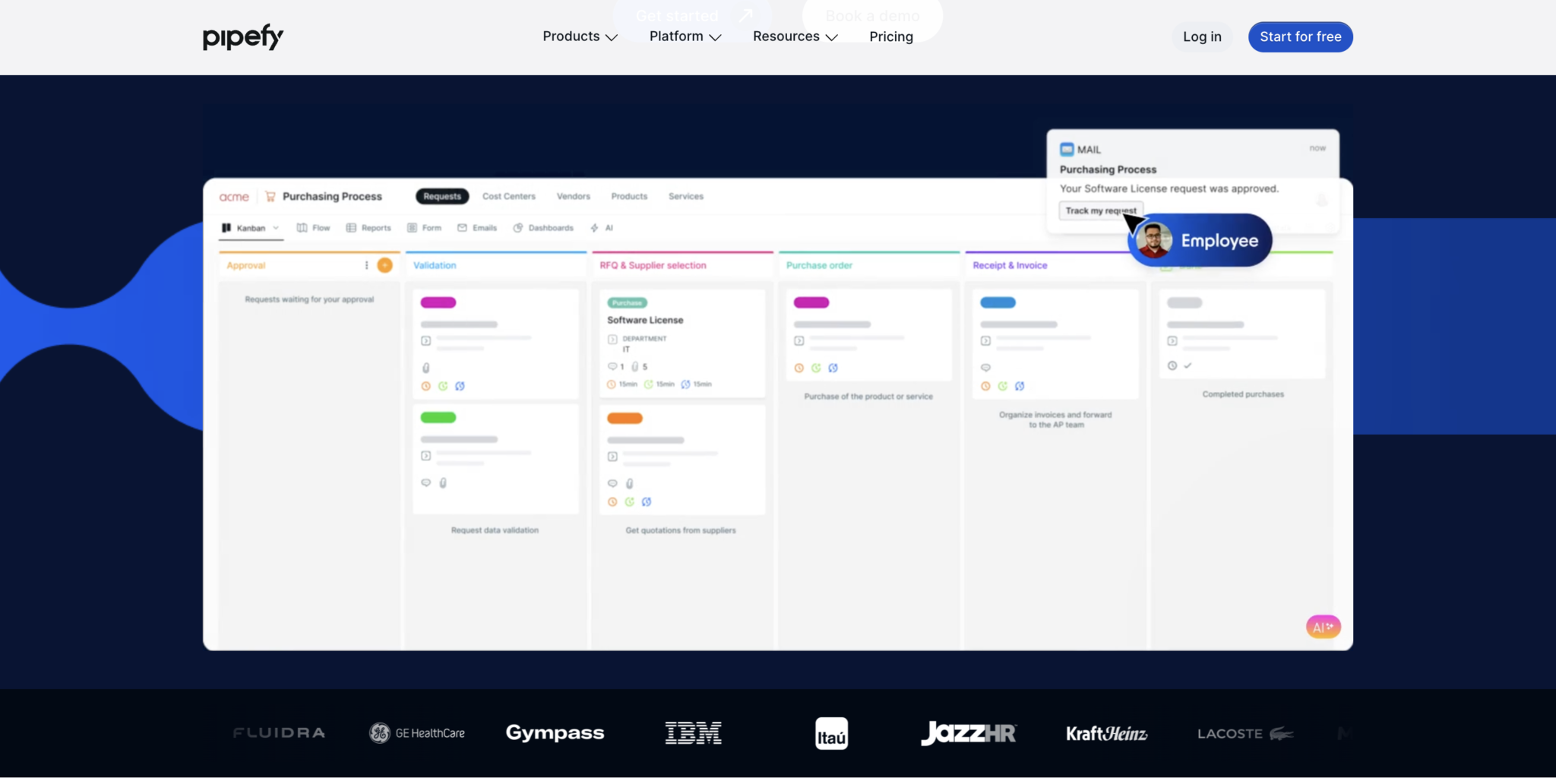
Task: Click the Employee avatar photo
Action: click(x=1154, y=240)
